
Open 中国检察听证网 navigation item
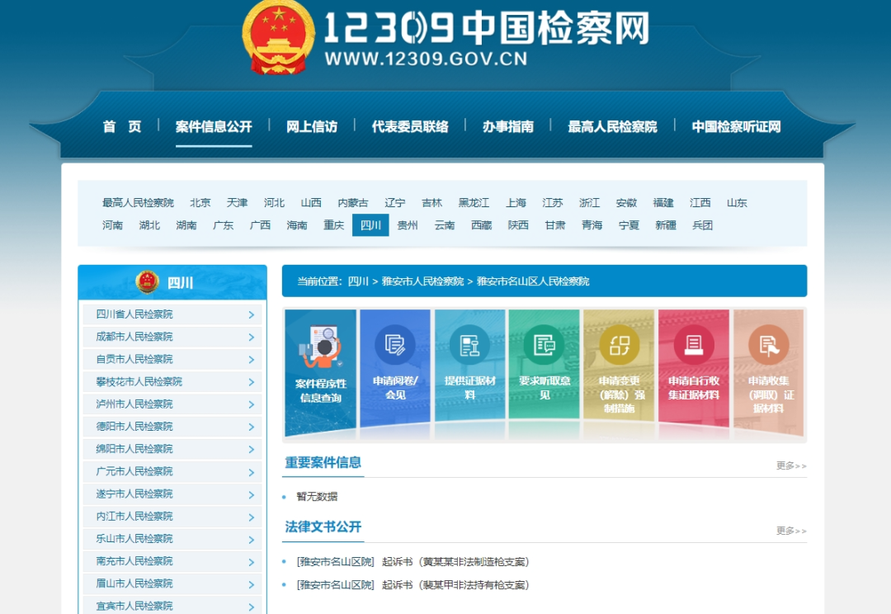click(737, 126)
